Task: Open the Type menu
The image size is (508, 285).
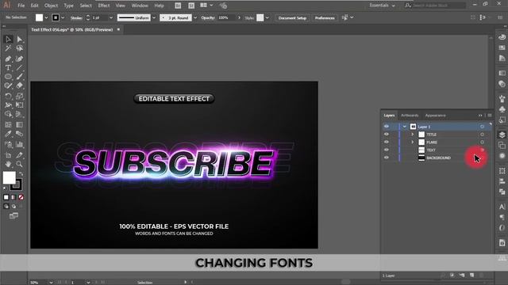Action: coord(68,6)
